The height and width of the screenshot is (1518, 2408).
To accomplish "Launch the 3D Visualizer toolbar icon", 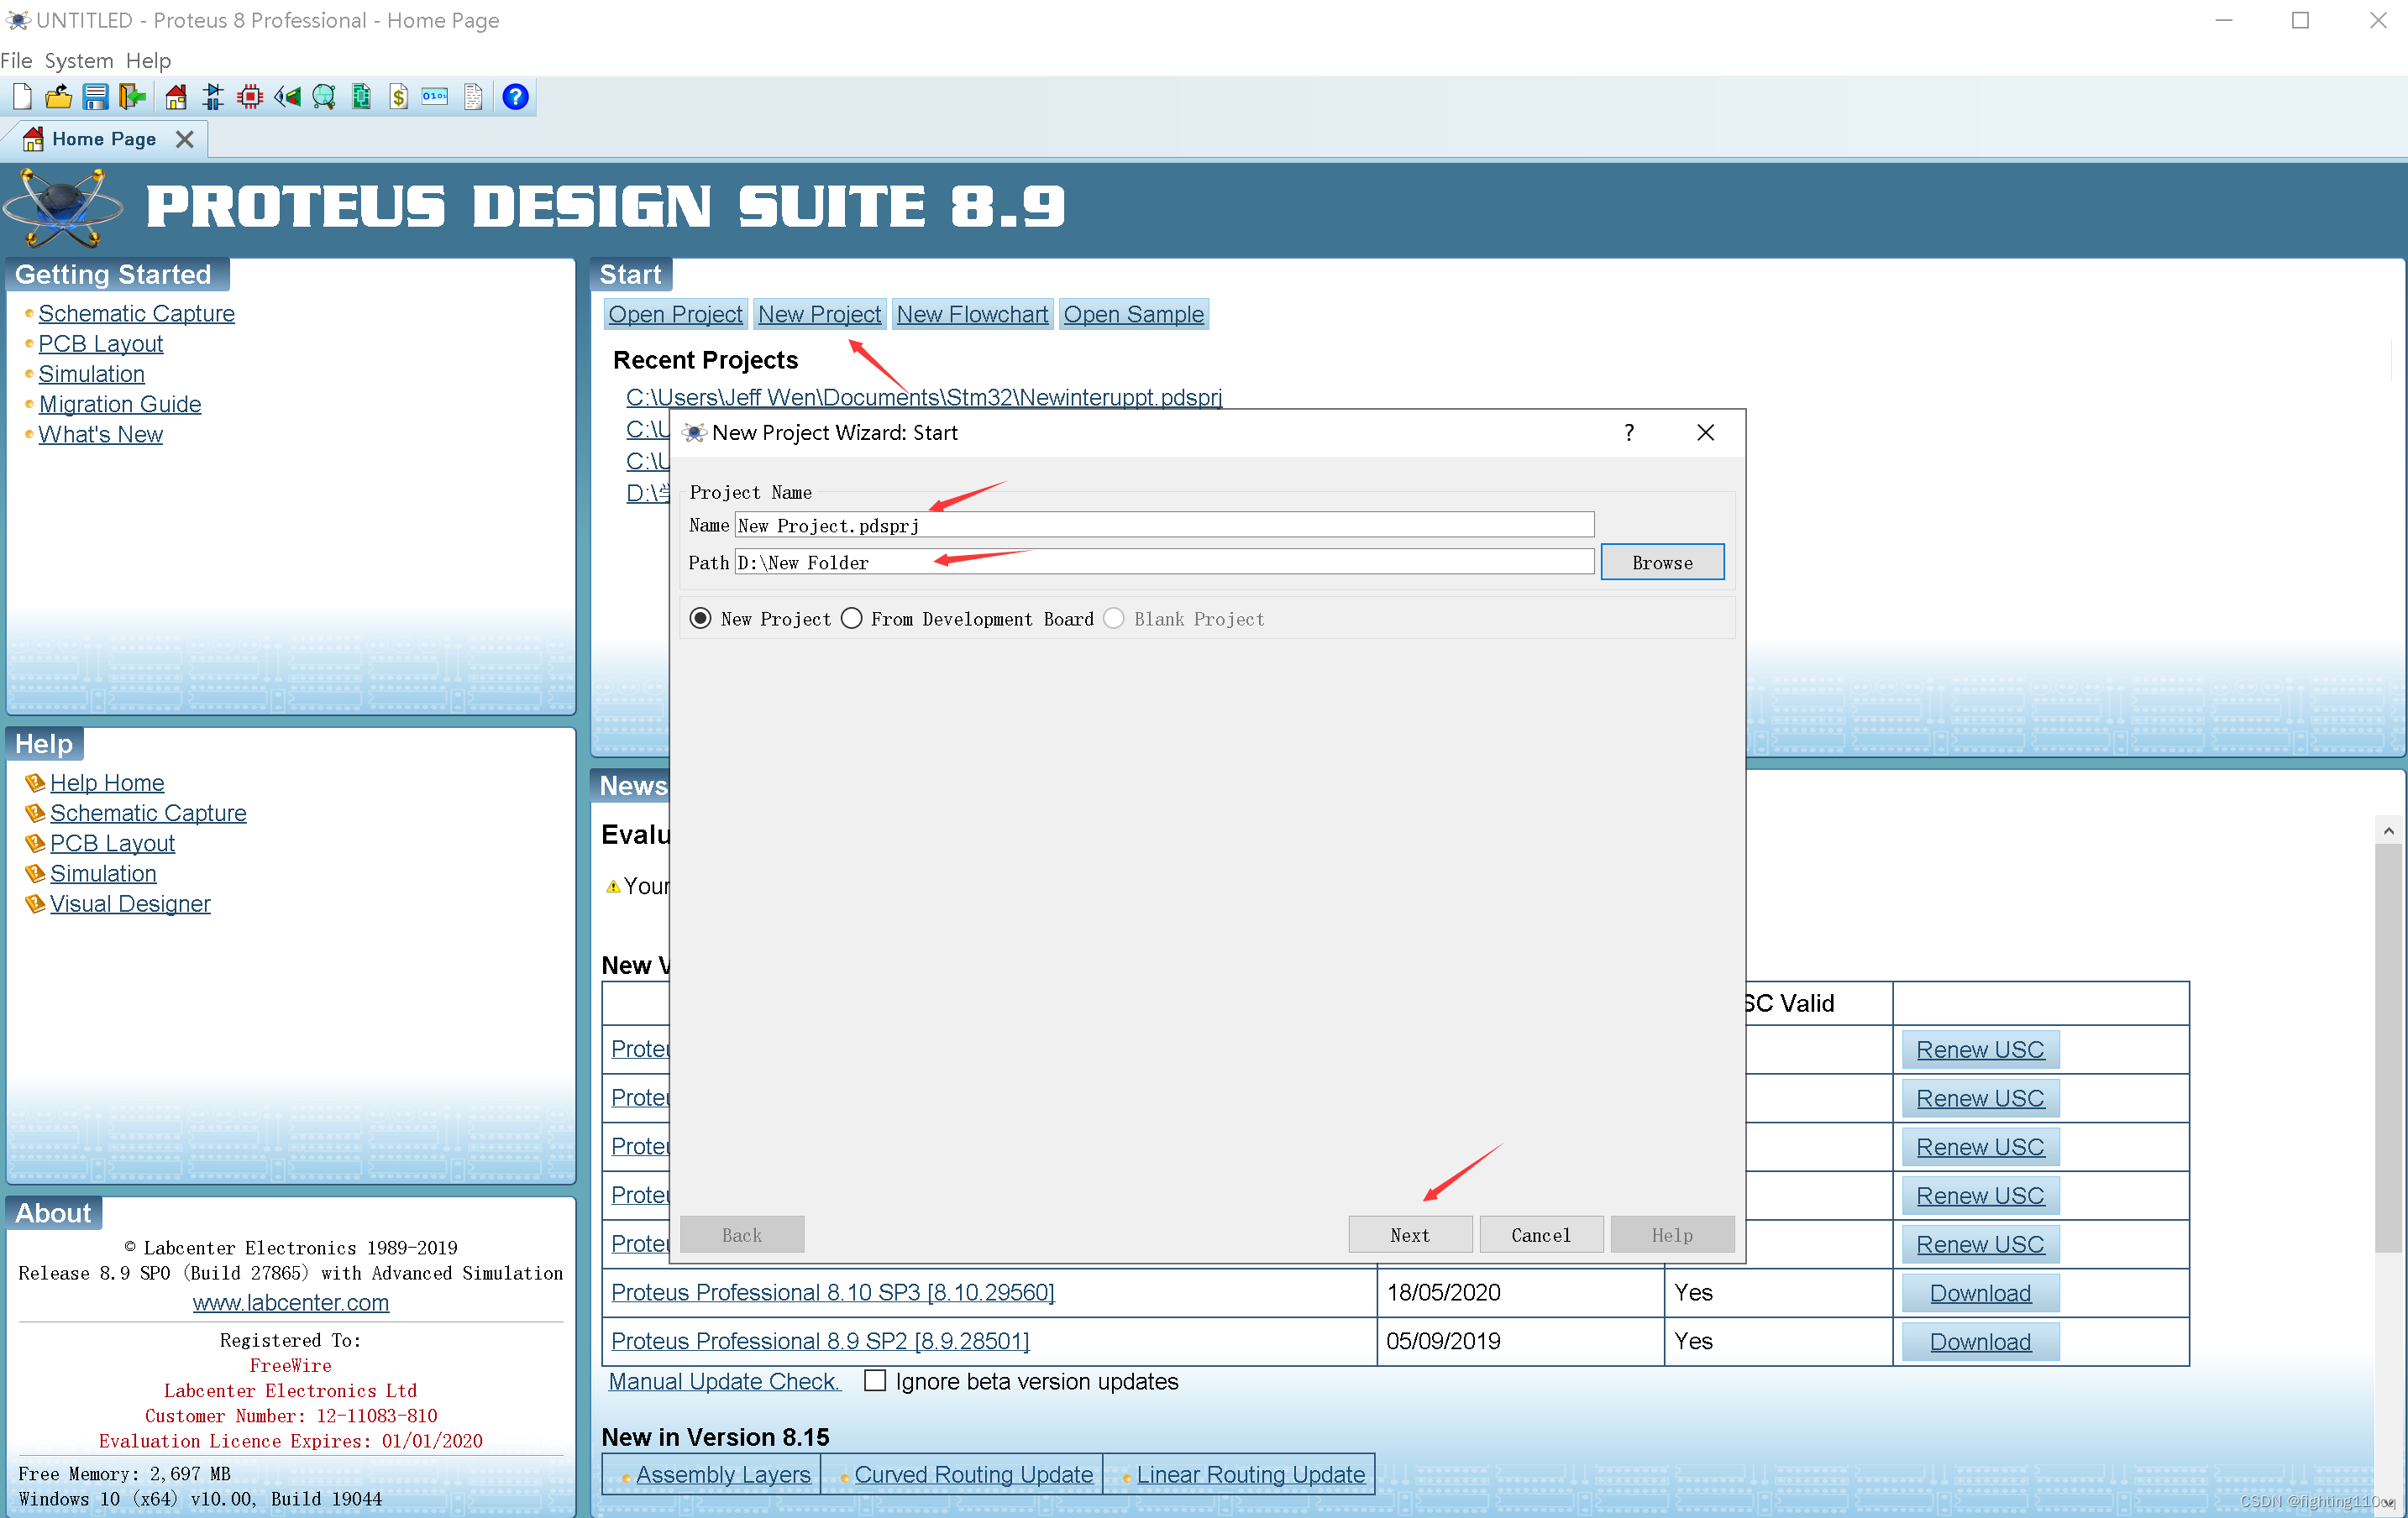I will (288, 97).
